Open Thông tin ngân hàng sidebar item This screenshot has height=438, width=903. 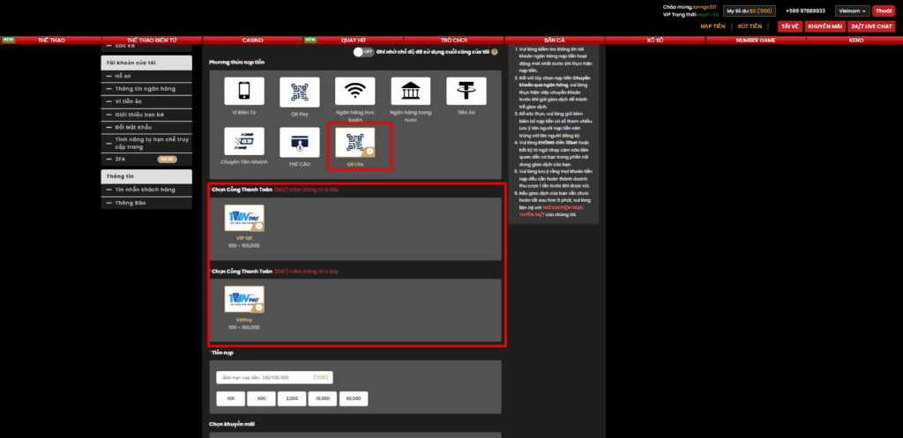pos(146,89)
